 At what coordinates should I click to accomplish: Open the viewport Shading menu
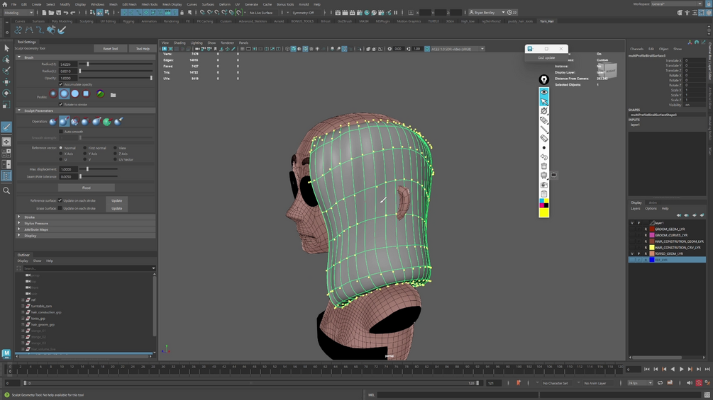(x=179, y=42)
